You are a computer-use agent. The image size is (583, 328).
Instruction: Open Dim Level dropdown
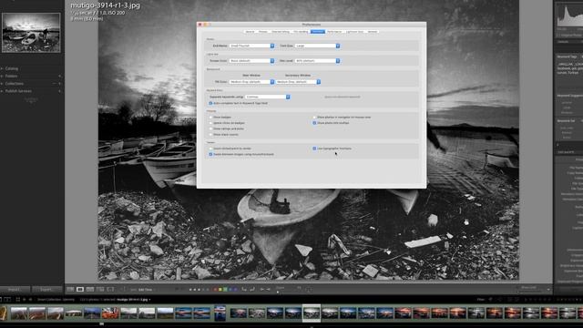click(x=317, y=61)
